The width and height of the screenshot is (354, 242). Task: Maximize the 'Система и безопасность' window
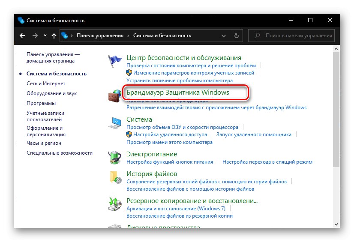coord(310,20)
